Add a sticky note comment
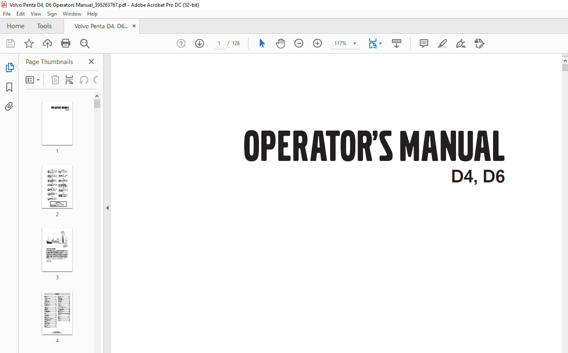The height and width of the screenshot is (353, 568). pyautogui.click(x=424, y=43)
